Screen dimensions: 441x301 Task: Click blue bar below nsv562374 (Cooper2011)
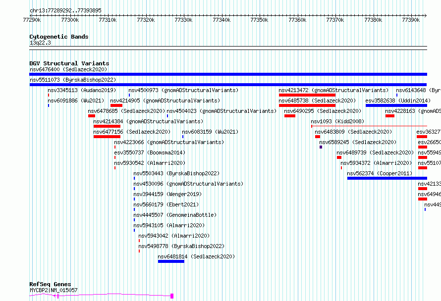click(x=387, y=178)
